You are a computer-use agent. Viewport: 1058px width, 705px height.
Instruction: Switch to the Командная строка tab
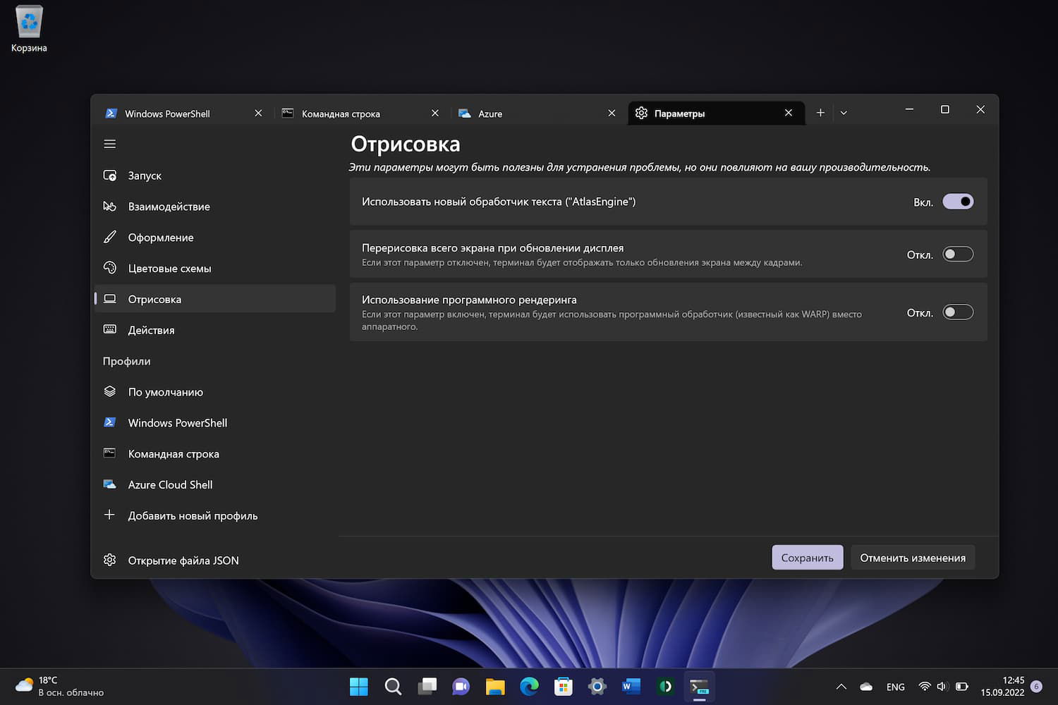[x=341, y=114]
